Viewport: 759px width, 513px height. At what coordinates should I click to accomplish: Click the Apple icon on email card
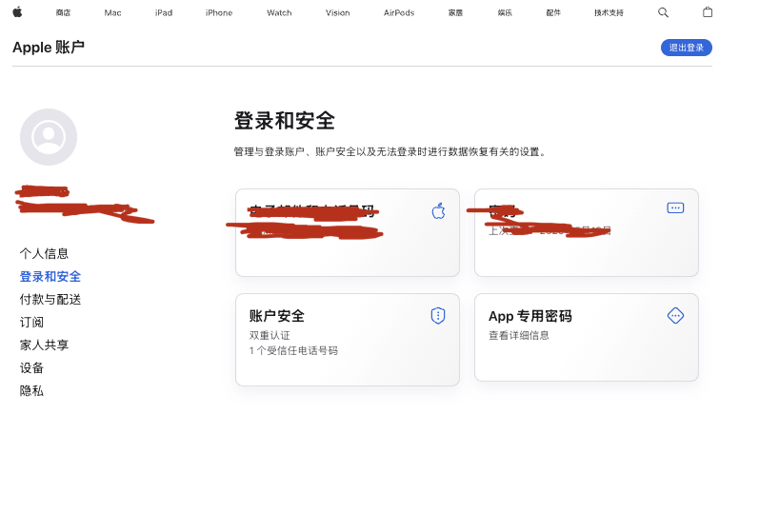439,211
